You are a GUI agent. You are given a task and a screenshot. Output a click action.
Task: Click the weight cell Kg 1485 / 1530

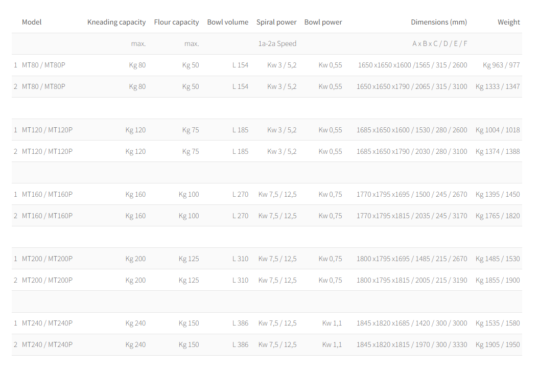tap(497, 259)
